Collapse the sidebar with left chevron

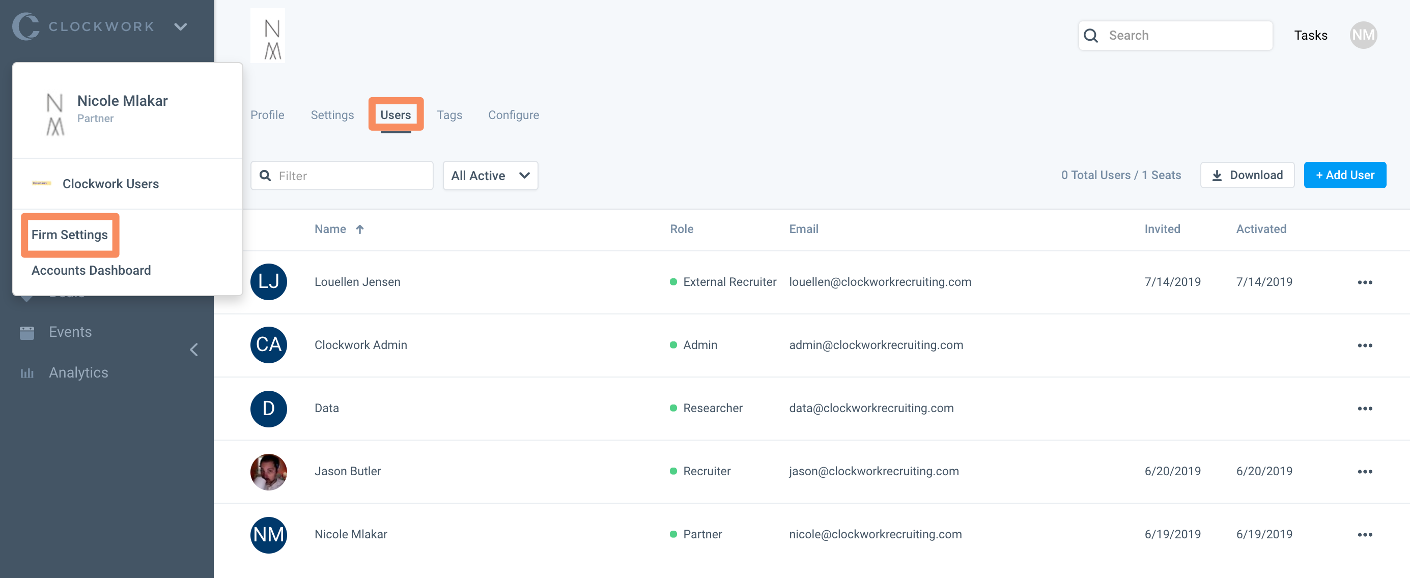(194, 350)
